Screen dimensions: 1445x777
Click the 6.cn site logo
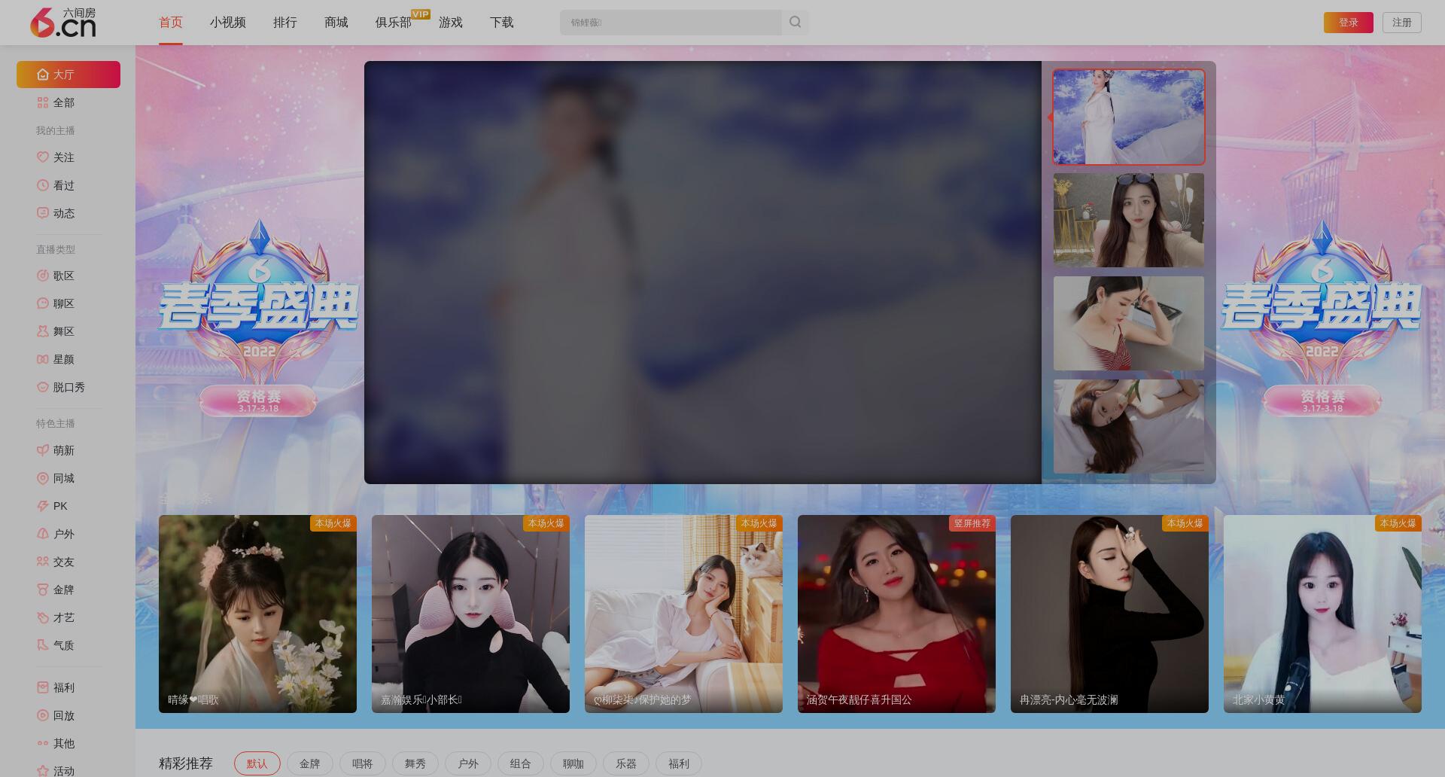point(63,23)
